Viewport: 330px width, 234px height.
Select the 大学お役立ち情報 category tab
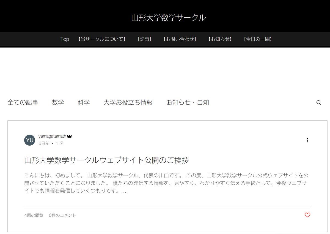[128, 102]
